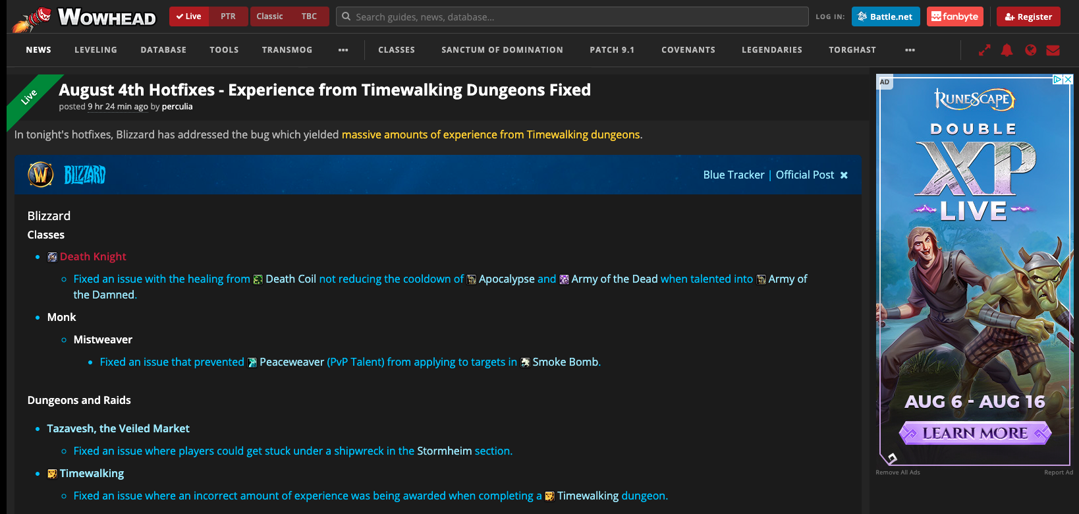Image resolution: width=1079 pixels, height=514 pixels.
Task: Click the Death Coil spell icon
Action: pos(258,279)
